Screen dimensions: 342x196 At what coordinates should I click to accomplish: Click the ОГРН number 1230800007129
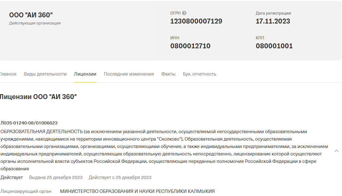coord(196,21)
